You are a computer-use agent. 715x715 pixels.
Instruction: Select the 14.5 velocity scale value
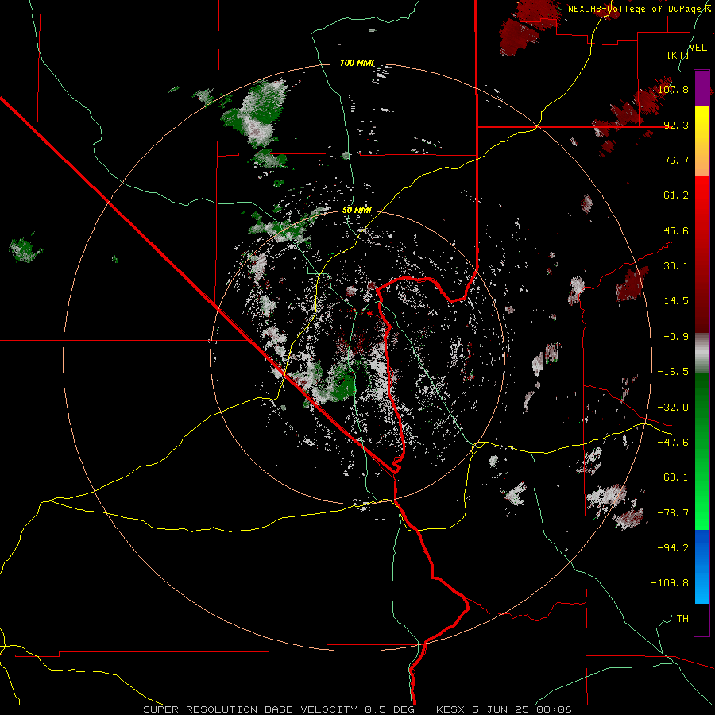click(x=676, y=301)
